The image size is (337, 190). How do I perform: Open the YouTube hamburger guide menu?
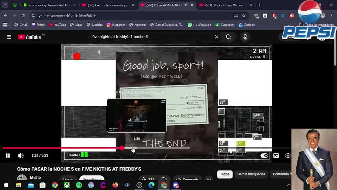point(9,37)
